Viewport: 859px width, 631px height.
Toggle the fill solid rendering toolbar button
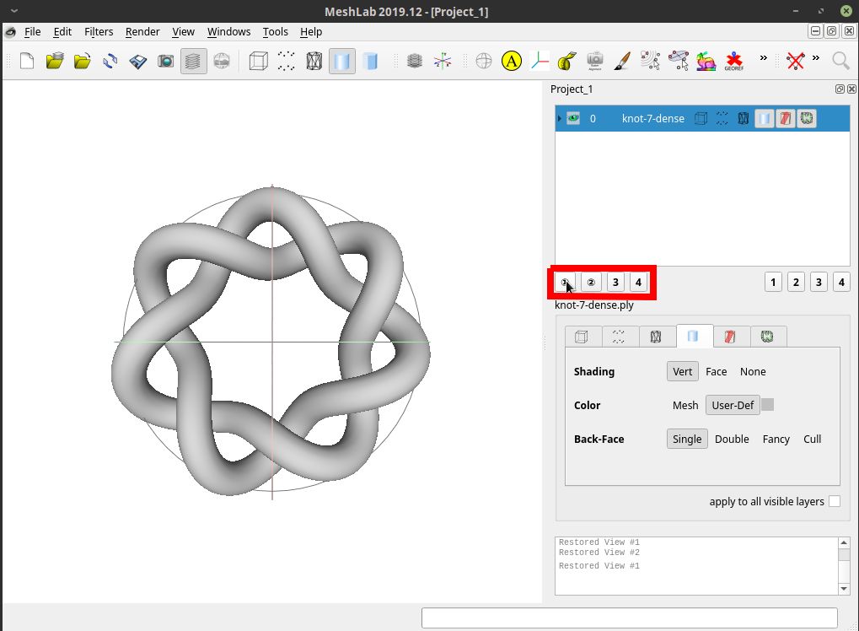pyautogui.click(x=342, y=61)
